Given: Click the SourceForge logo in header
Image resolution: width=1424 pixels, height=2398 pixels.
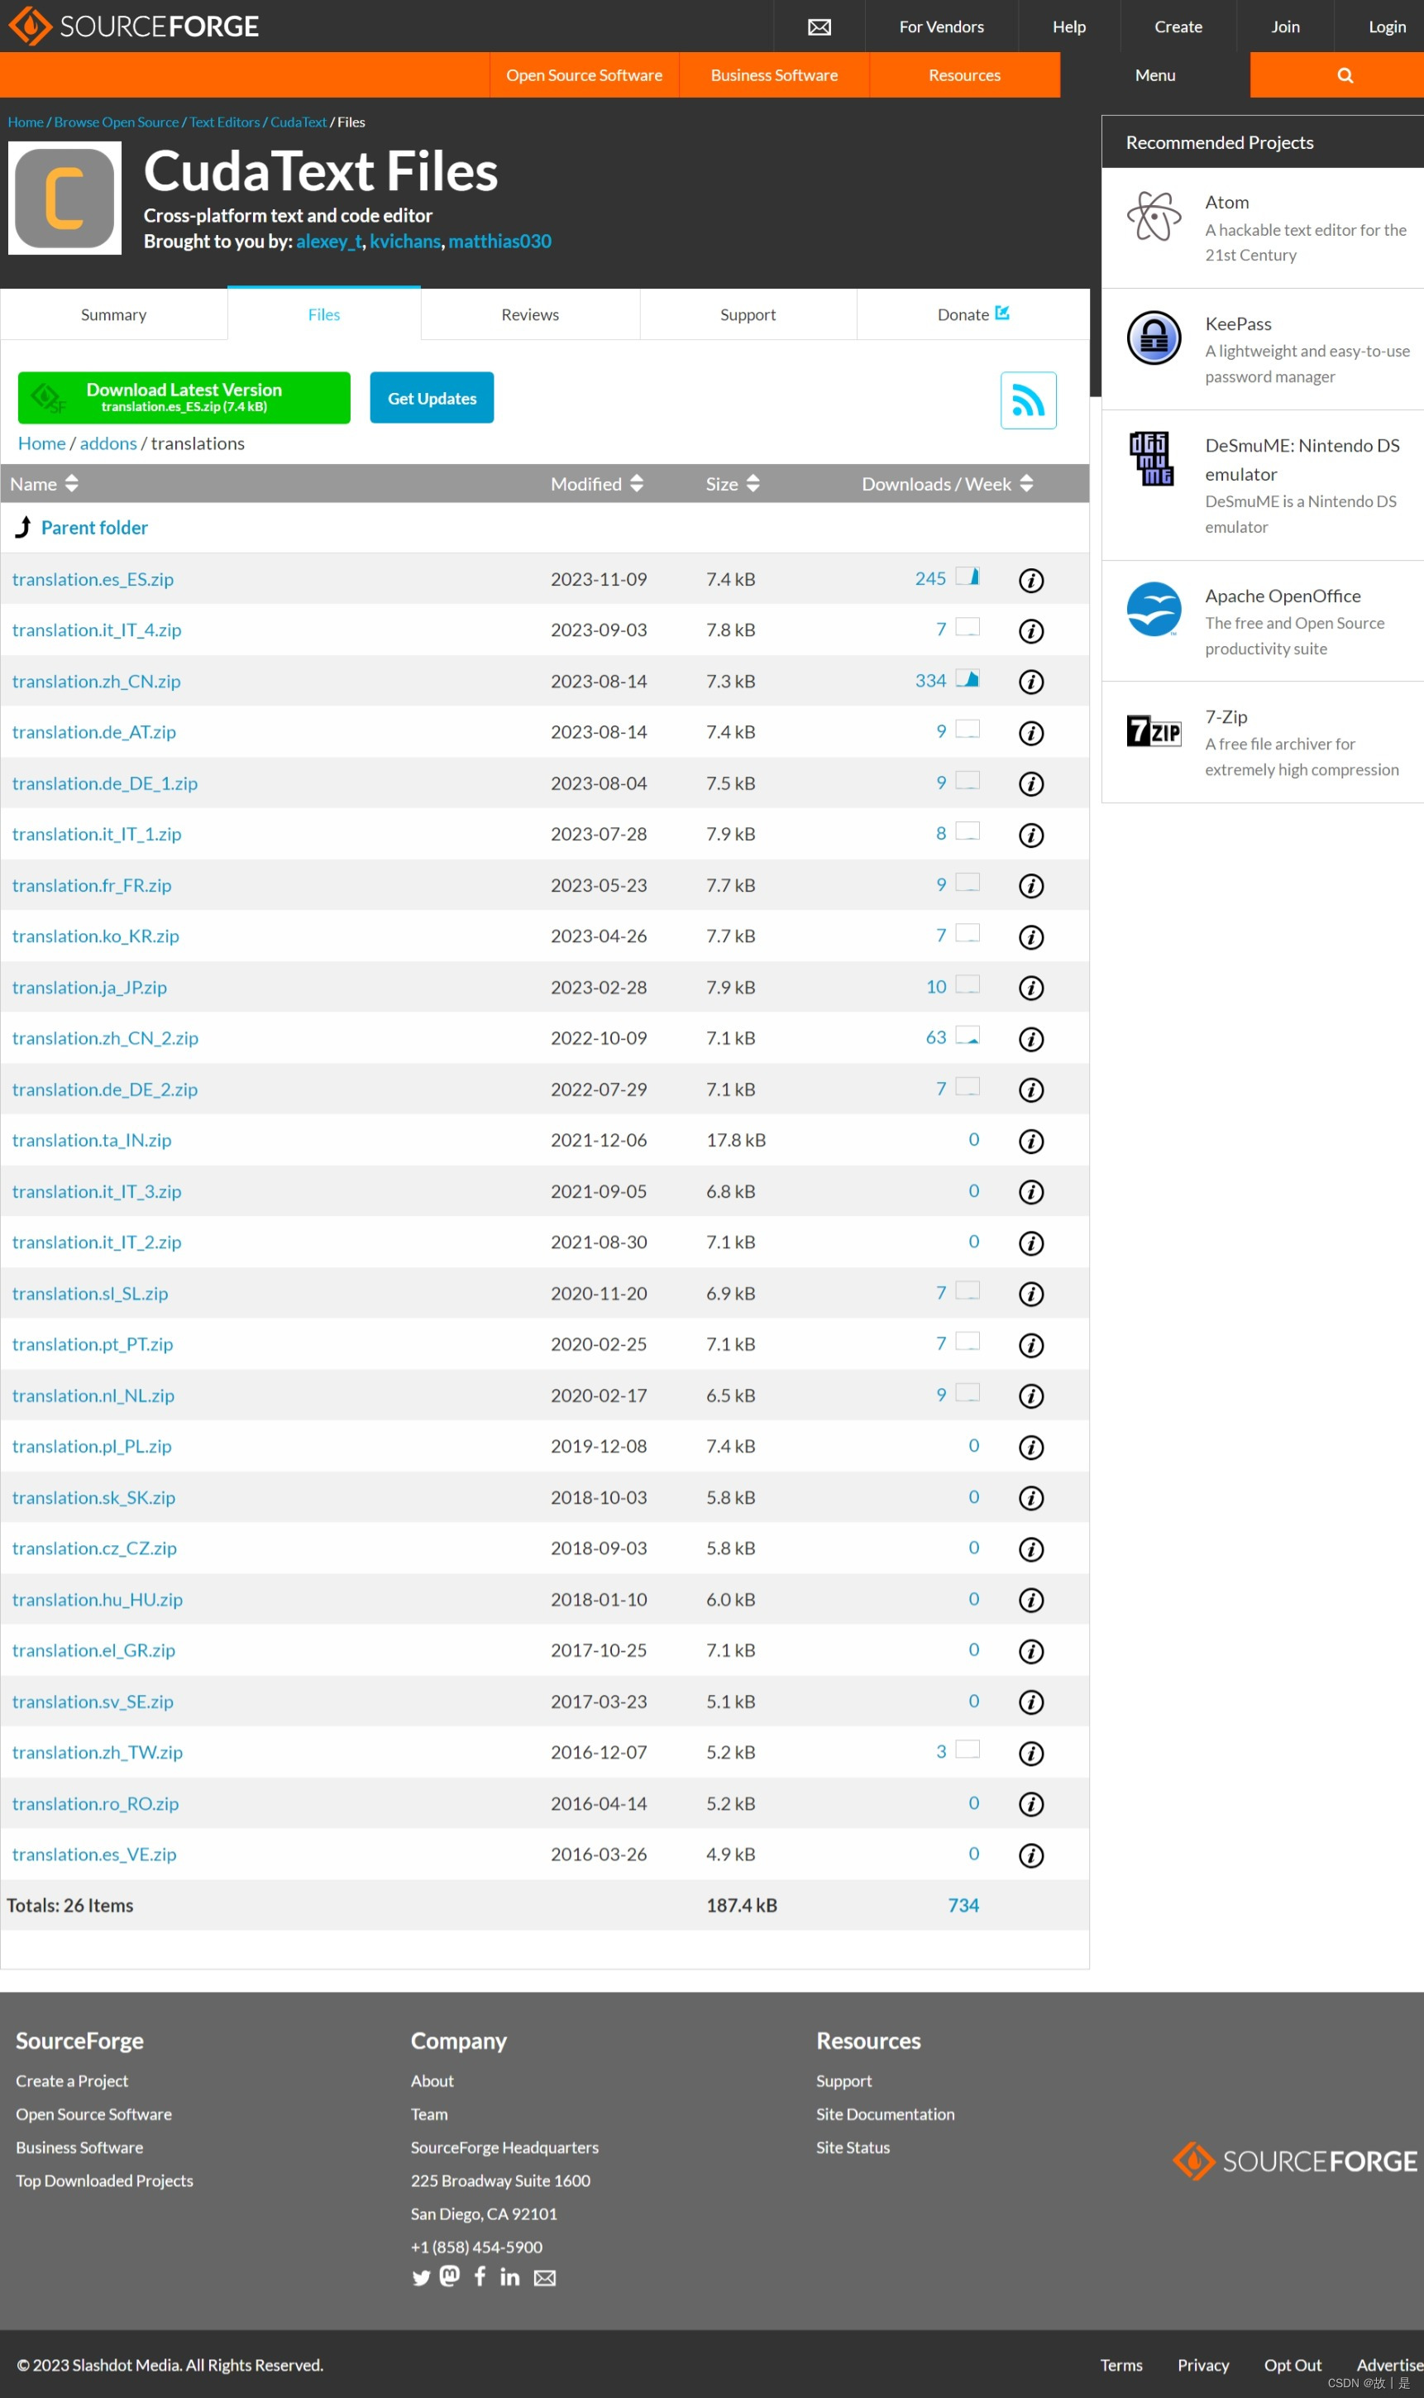Looking at the screenshot, I should point(133,26).
